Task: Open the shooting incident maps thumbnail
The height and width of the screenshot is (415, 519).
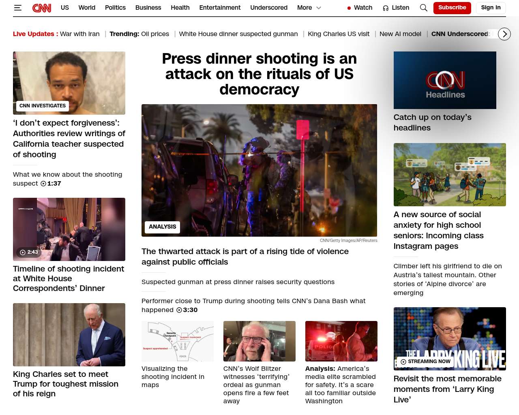Action: pos(177,341)
